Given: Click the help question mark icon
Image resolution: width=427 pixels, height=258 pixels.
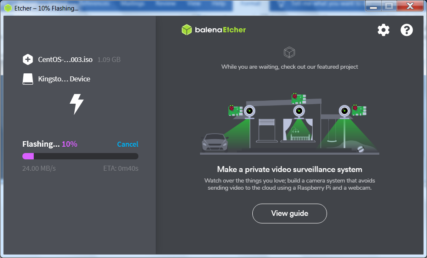Looking at the screenshot, I should click(406, 30).
